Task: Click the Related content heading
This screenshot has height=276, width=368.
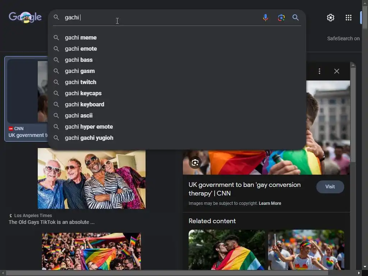Action: point(212,221)
